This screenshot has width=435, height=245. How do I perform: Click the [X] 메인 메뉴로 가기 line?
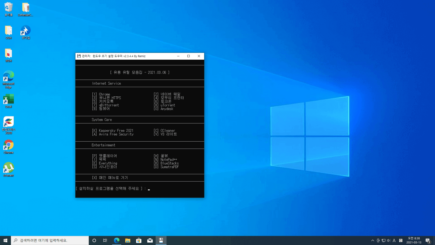(110, 177)
